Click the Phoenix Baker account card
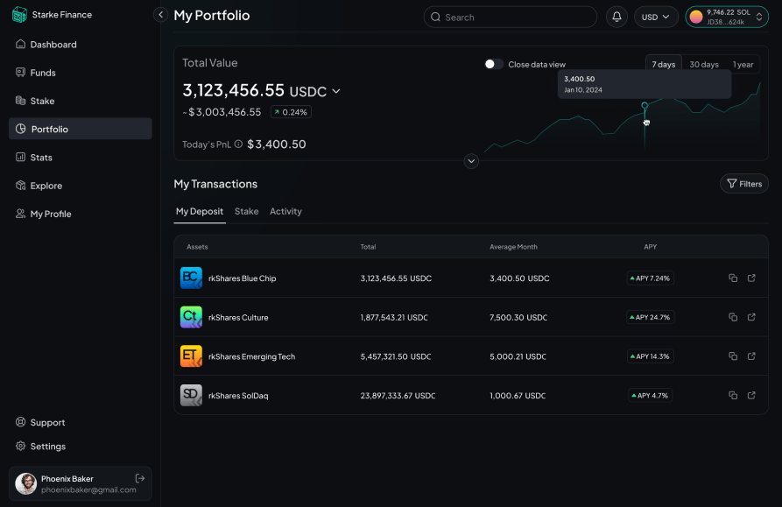 click(x=81, y=483)
